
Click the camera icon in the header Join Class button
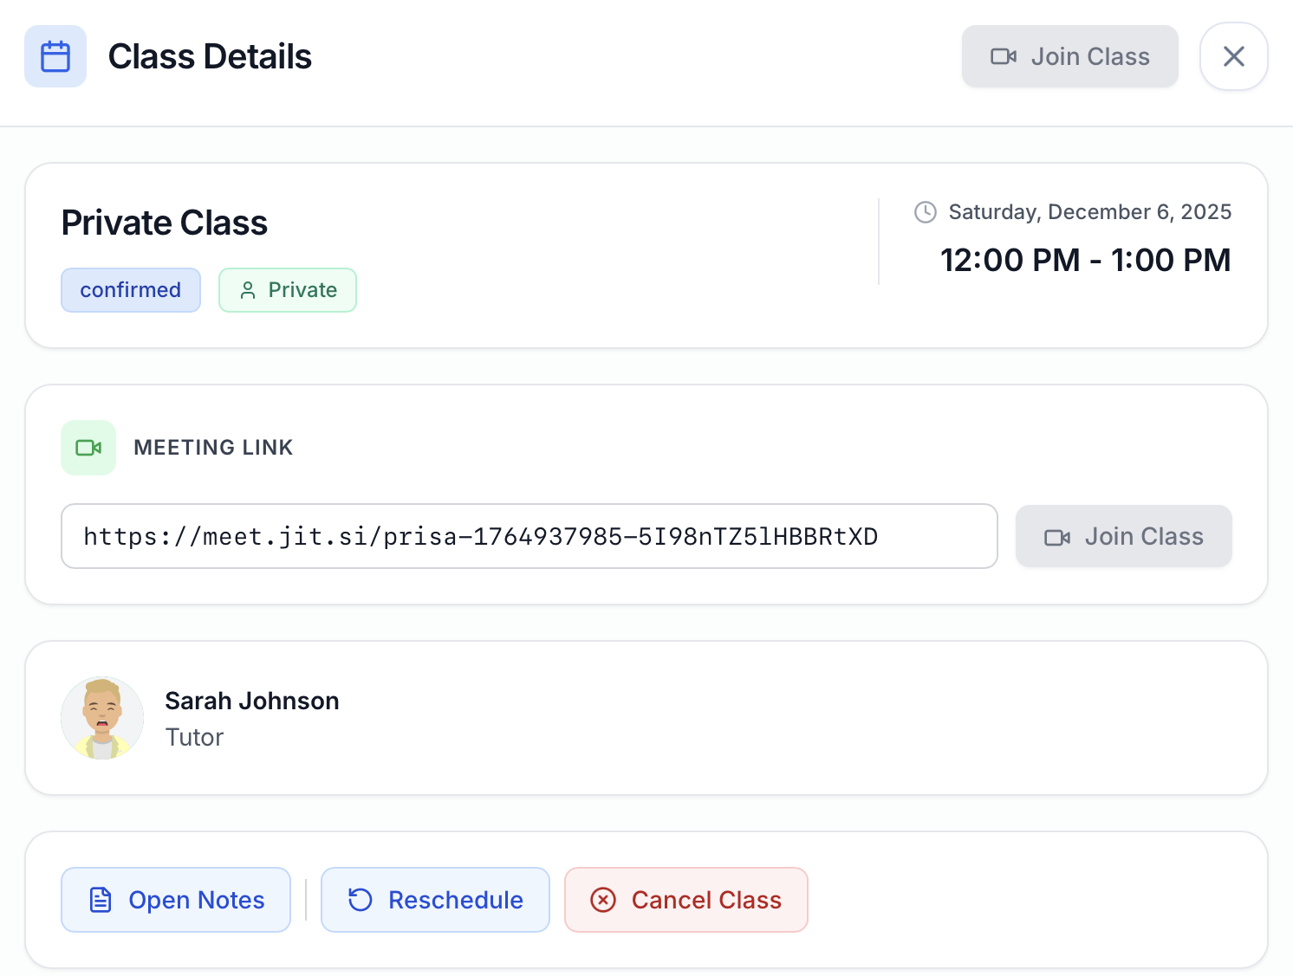pyautogui.click(x=1003, y=56)
